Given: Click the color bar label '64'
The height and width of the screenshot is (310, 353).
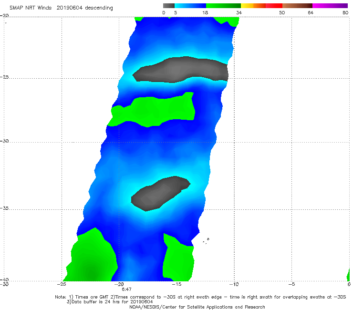Looking at the screenshot, I should click(x=311, y=12).
